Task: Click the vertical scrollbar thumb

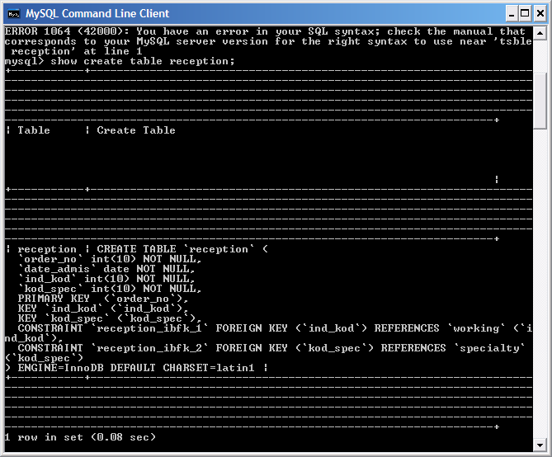Action: pos(540,101)
